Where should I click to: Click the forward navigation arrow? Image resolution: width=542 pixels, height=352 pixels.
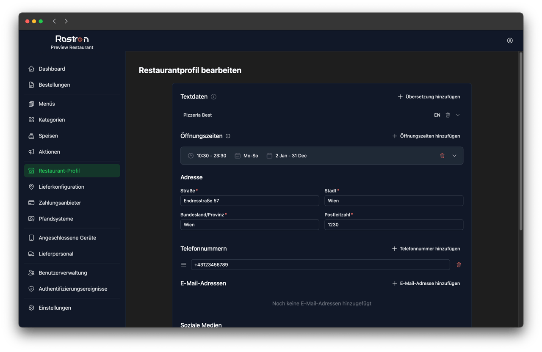66,21
